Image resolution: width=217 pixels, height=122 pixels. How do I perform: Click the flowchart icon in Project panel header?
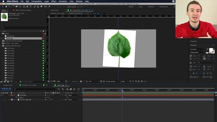pyautogui.click(x=45, y=34)
